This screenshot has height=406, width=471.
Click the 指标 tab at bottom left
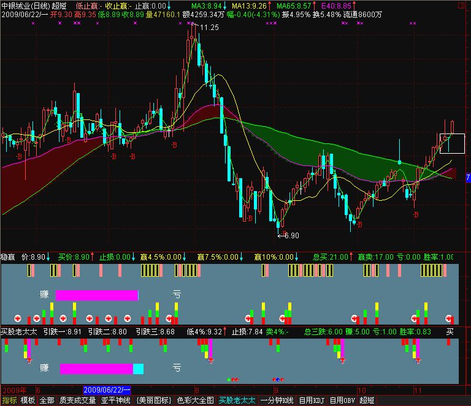tap(9, 400)
